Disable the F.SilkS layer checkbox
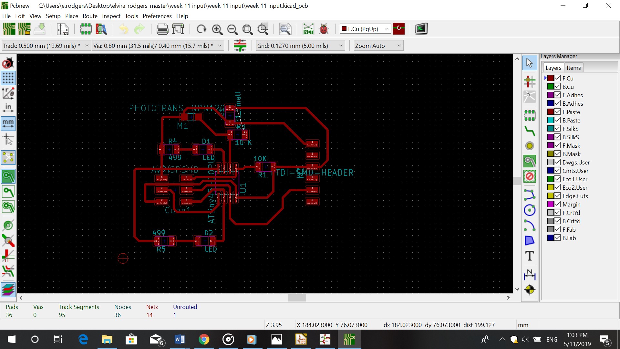 tap(557, 129)
